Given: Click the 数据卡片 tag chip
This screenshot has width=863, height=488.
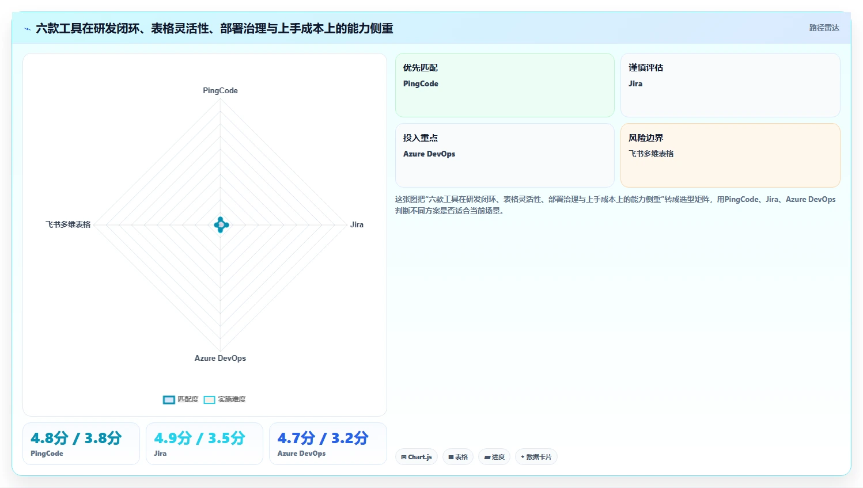Looking at the screenshot, I should (536, 457).
